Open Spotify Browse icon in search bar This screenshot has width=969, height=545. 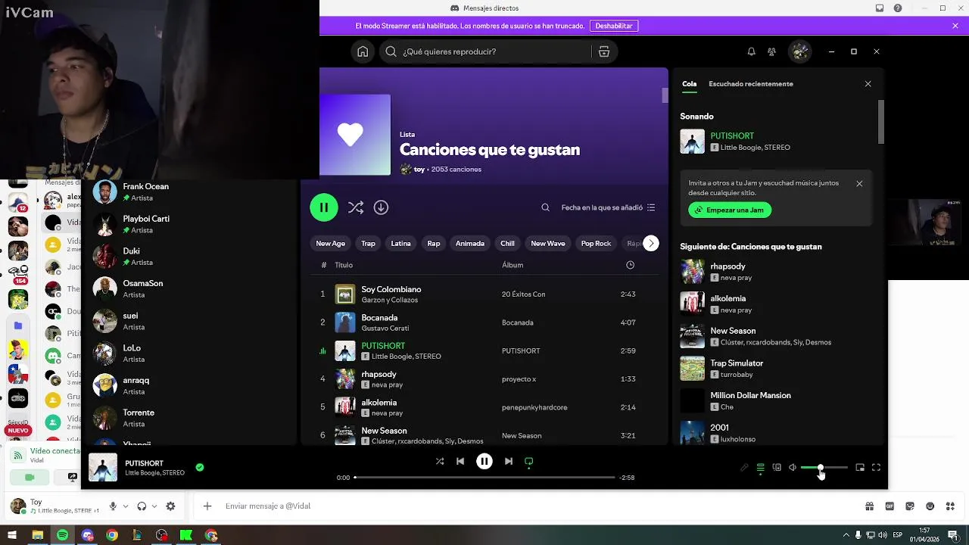[603, 51]
